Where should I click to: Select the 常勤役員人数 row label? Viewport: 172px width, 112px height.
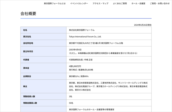click(x=29, y=96)
